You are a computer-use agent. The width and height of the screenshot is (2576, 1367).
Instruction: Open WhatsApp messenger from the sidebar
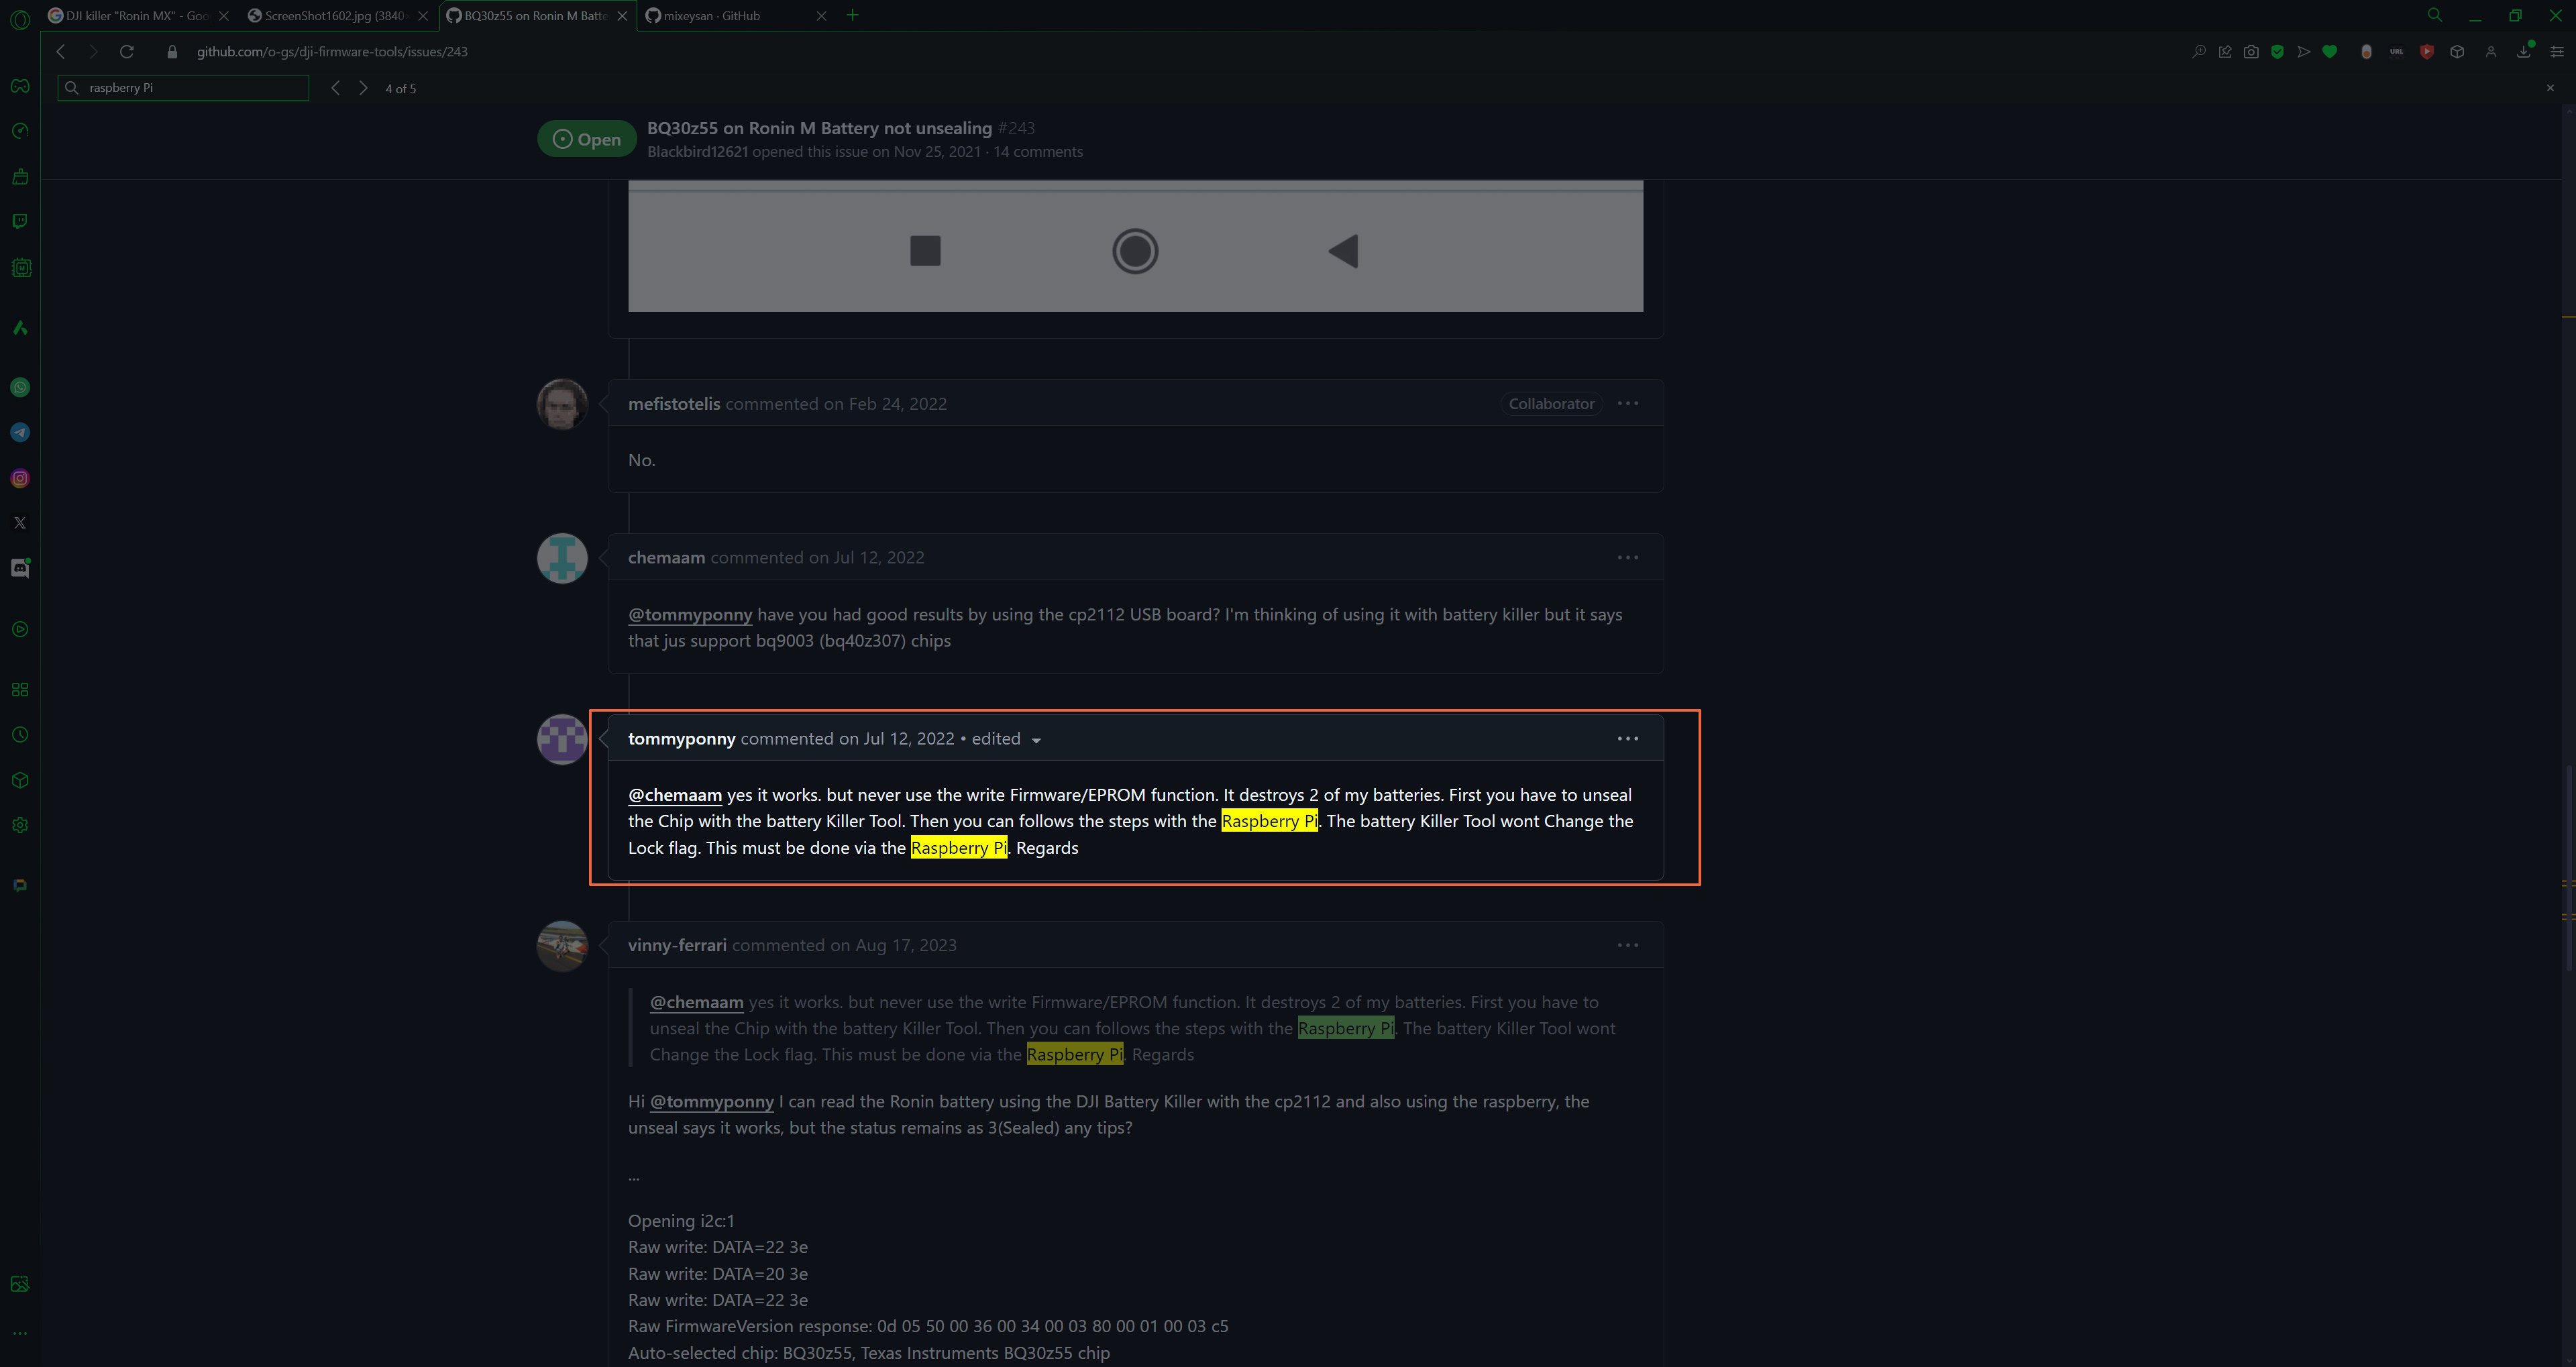coord(20,387)
